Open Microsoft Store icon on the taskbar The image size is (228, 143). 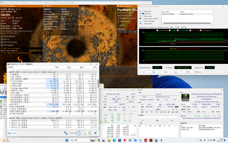click(119, 140)
